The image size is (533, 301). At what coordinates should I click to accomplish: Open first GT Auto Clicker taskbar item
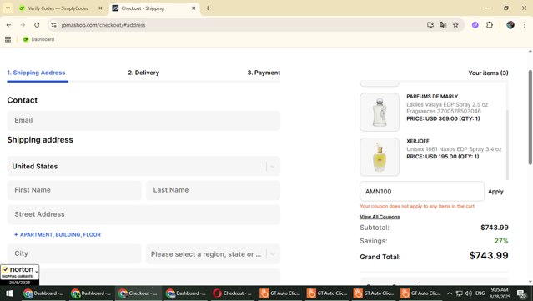coord(279,293)
